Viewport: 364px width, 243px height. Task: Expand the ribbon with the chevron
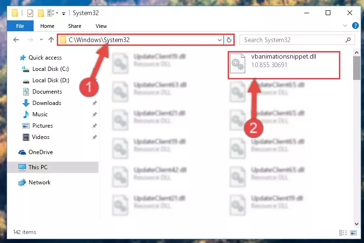345,26
